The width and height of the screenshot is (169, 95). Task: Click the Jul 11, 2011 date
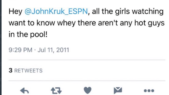tap(53, 50)
